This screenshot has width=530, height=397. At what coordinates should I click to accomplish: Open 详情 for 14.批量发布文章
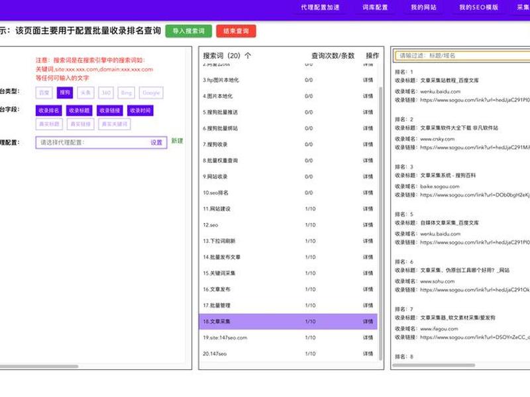tap(368, 257)
